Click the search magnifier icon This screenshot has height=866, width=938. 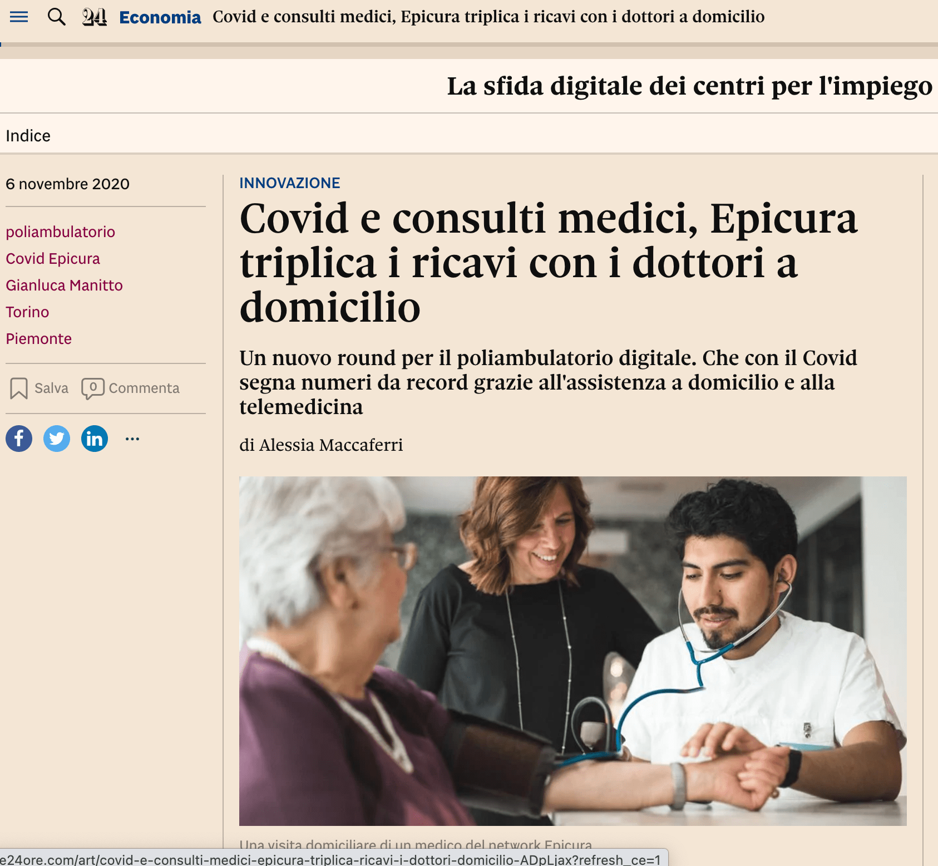(56, 17)
